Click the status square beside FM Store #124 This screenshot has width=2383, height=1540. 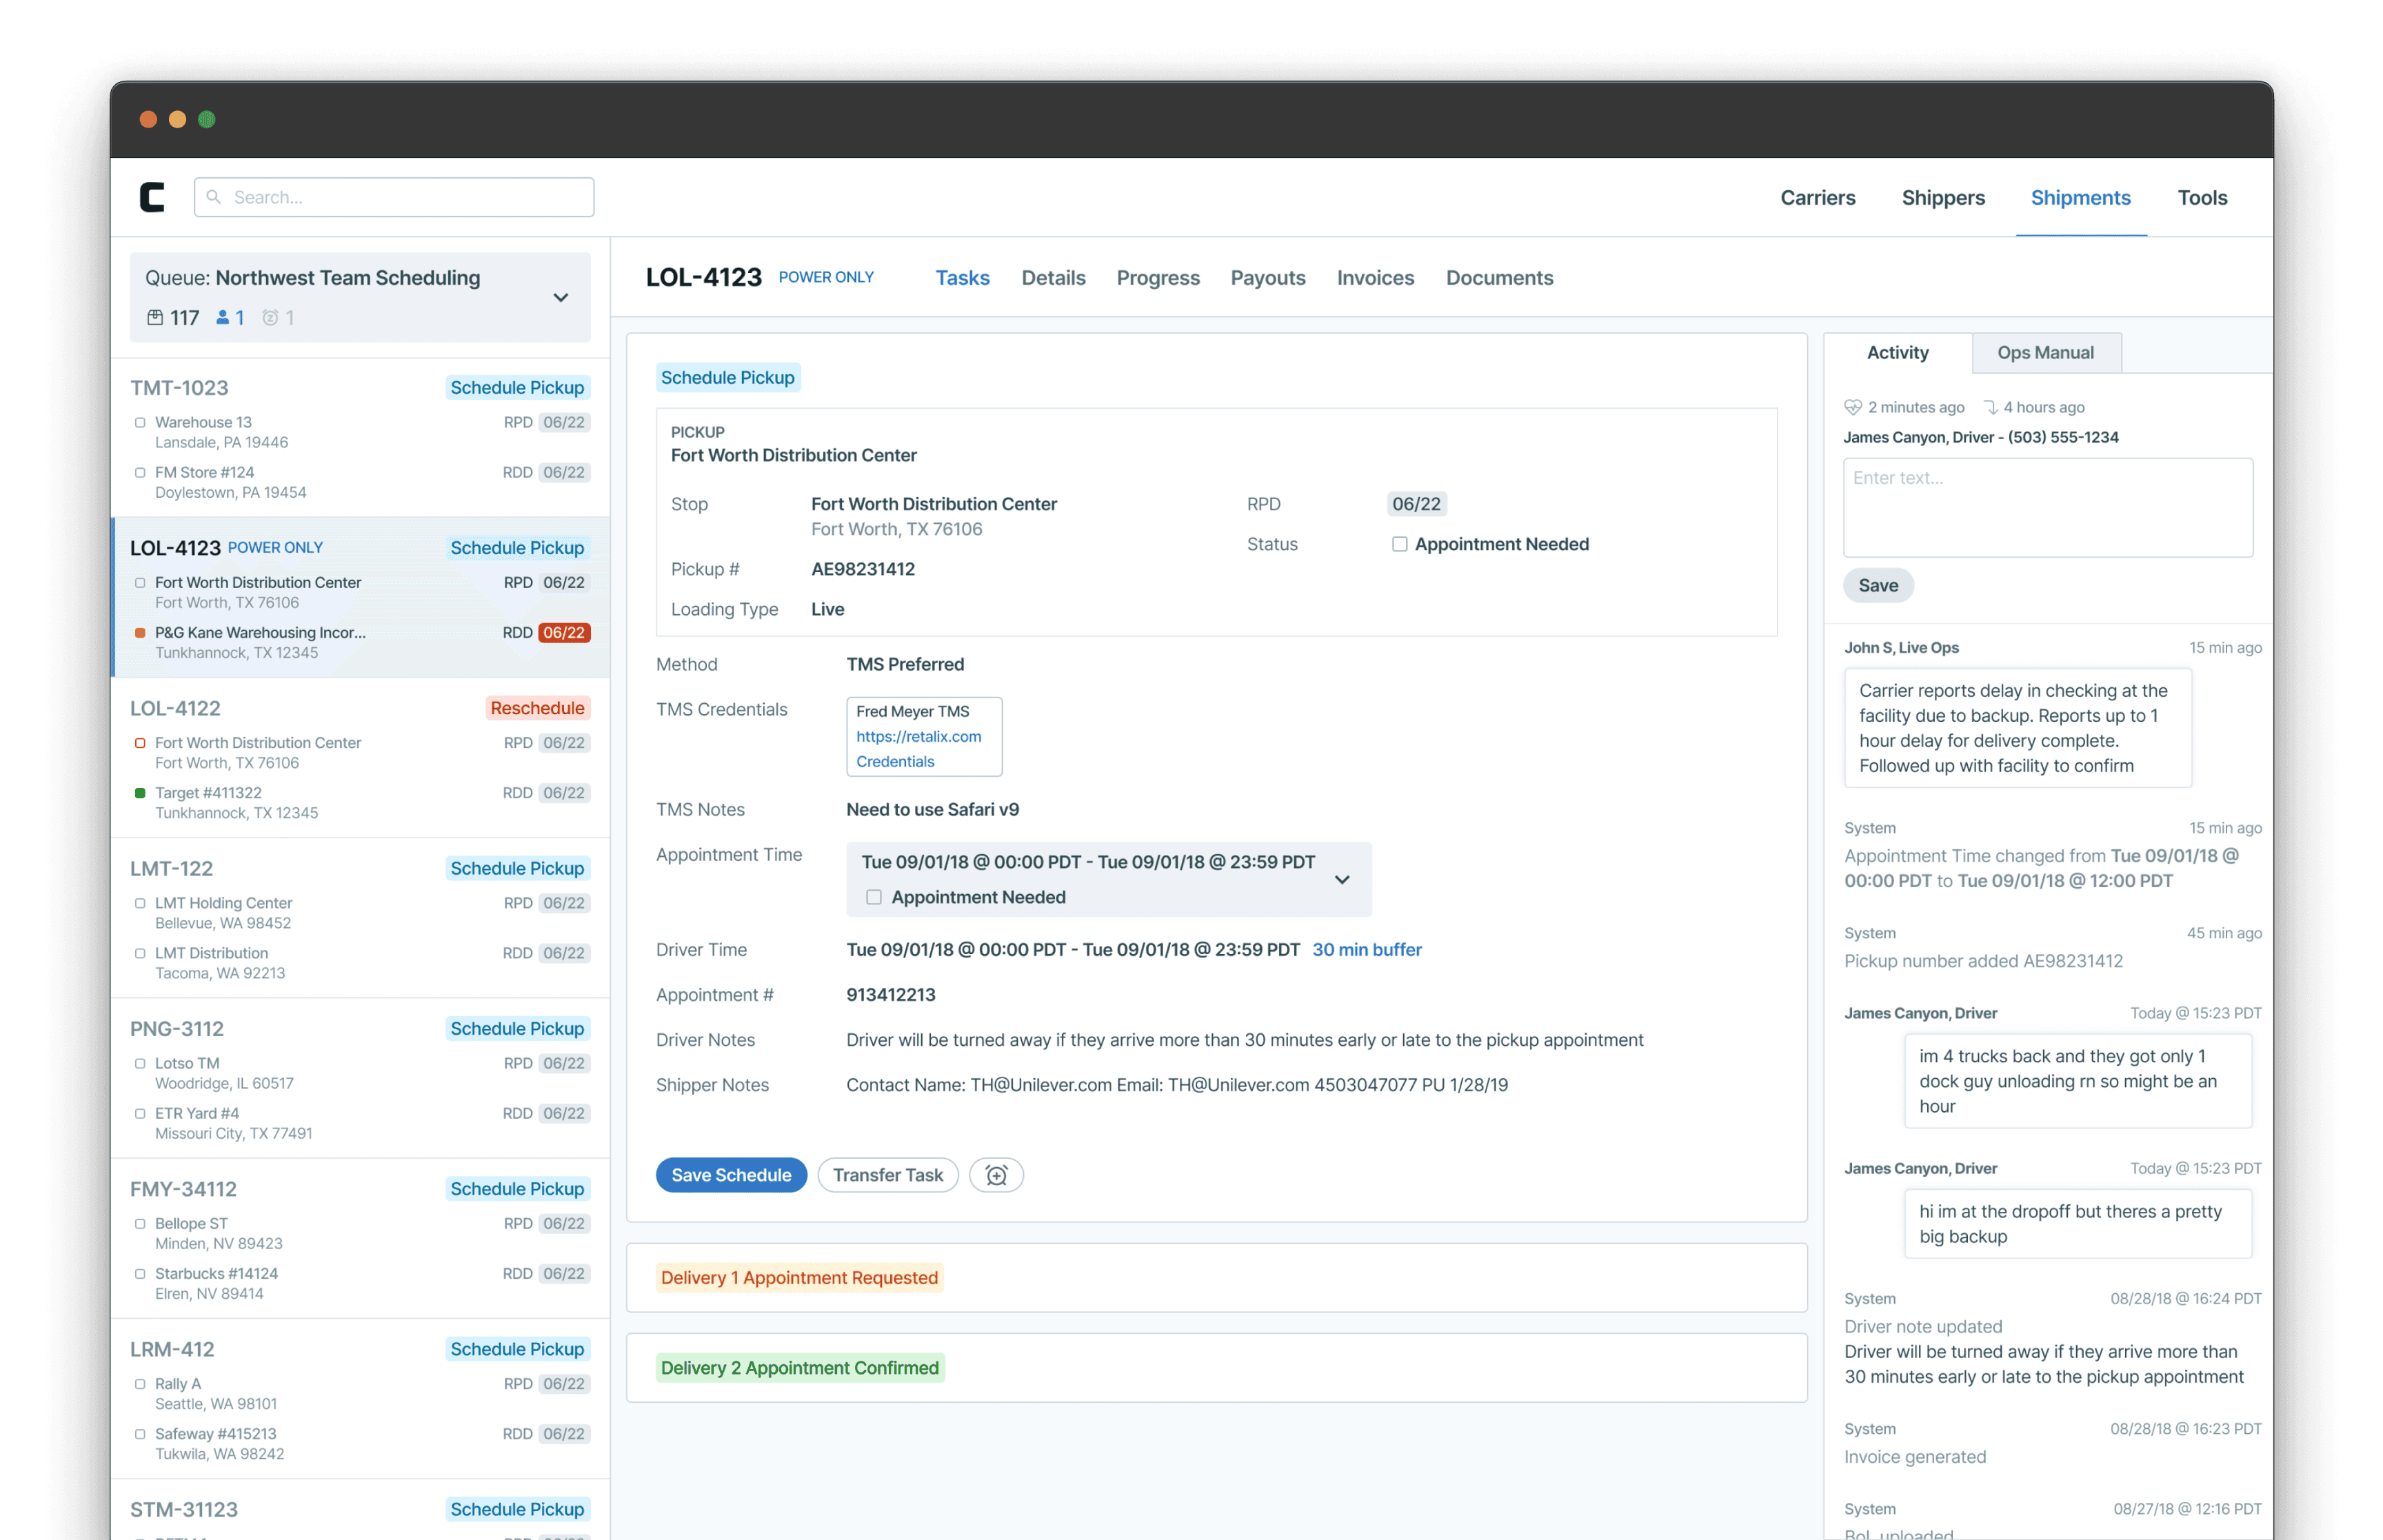click(140, 473)
